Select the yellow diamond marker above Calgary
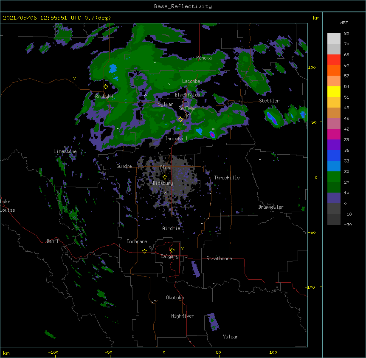 tap(172, 250)
